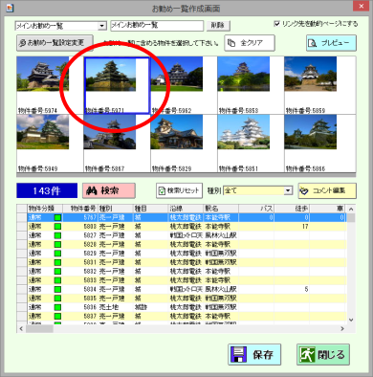Click the running-man 閉じる close button
373x377 pixels.
click(x=323, y=354)
